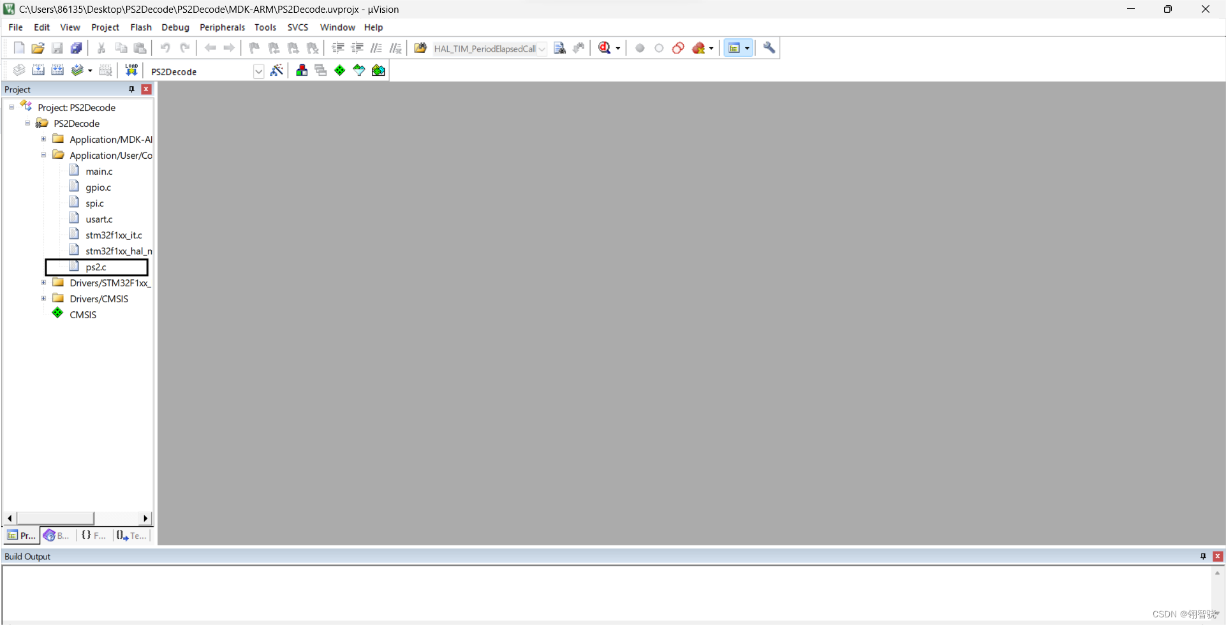Viewport: 1226px width, 625px height.
Task: Open Options for Target dialog
Action: pyautogui.click(x=277, y=71)
